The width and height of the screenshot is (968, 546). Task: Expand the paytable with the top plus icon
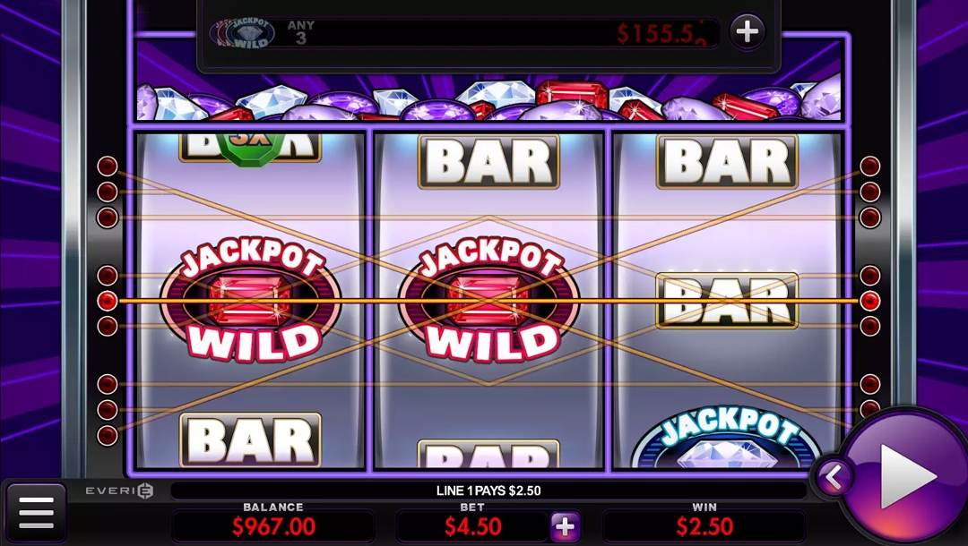(747, 31)
